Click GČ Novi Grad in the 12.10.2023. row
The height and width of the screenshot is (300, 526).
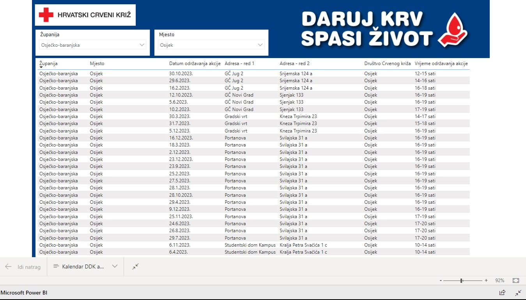tap(239, 95)
